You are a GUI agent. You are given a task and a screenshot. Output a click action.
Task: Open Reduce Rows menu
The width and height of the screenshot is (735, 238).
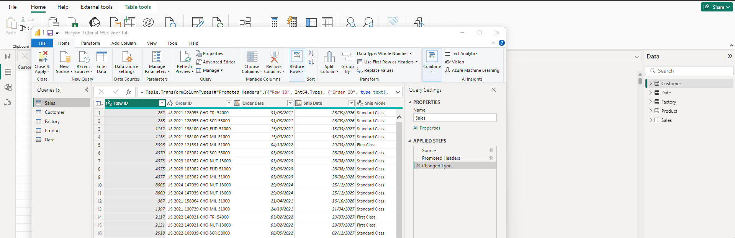point(297,65)
